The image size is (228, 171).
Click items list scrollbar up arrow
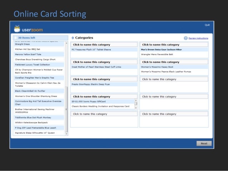coord(66,43)
